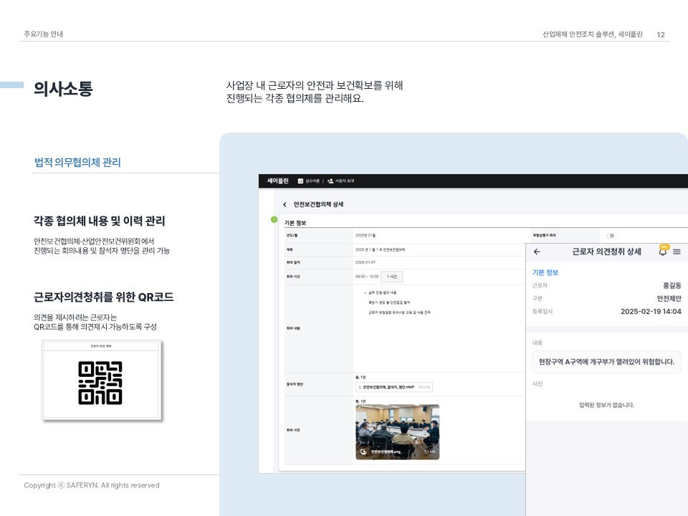This screenshot has width=688, height=516.
Task: Click the green circle arrow beside 기본 정보
Action: (274, 219)
